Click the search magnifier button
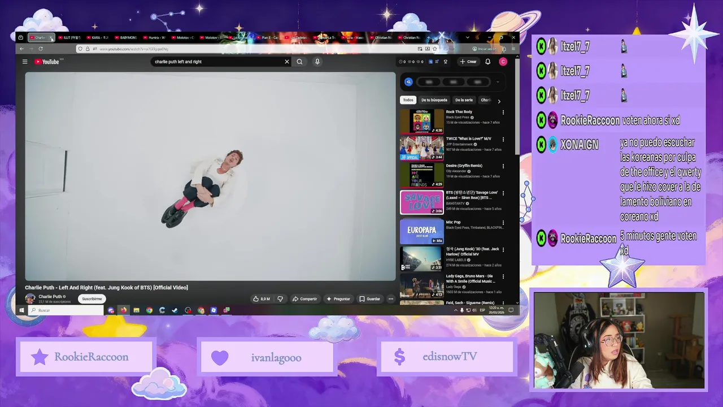 pyautogui.click(x=300, y=62)
